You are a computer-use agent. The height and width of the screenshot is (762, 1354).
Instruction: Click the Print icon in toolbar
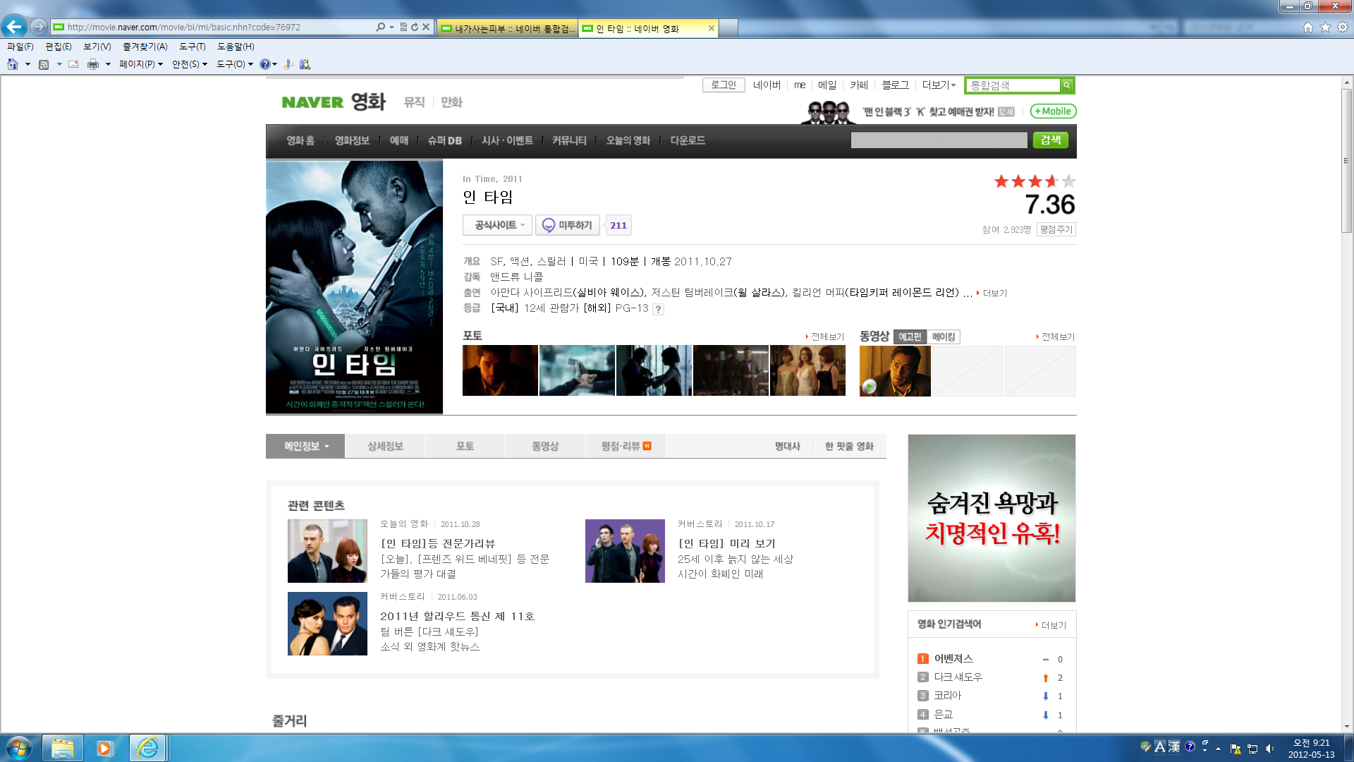click(x=92, y=64)
